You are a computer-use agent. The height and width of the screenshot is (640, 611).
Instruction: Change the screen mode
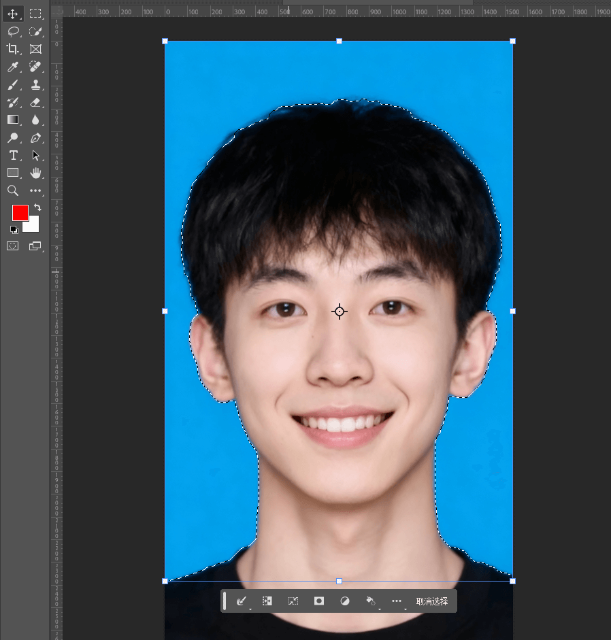click(x=35, y=246)
